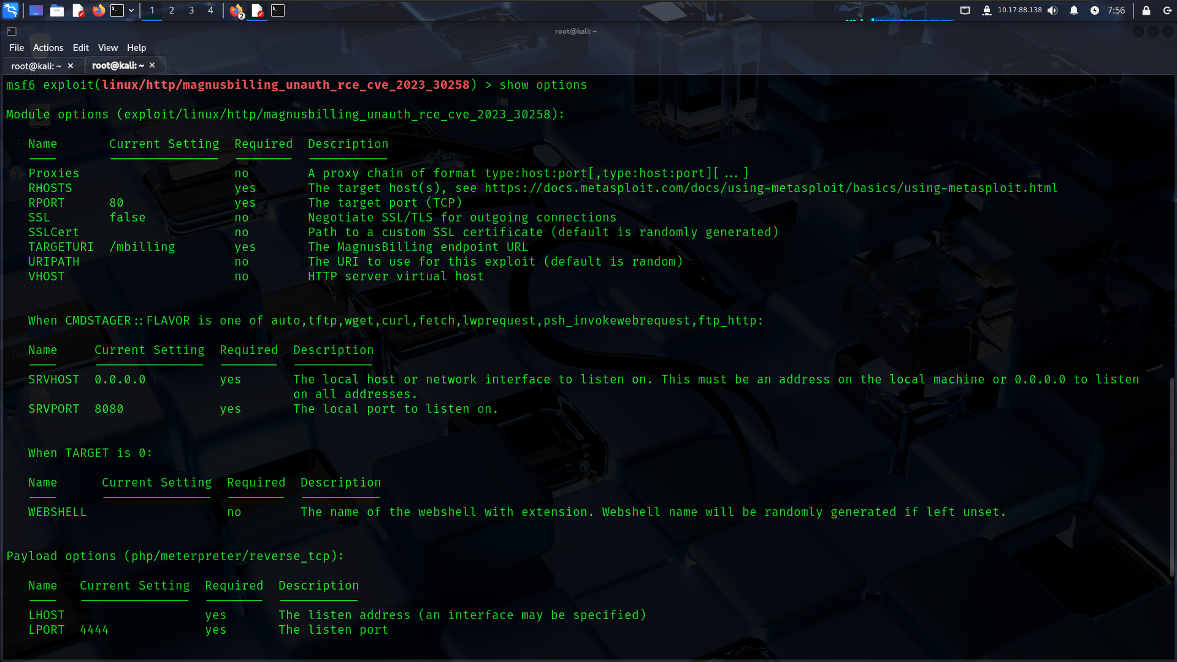Open the Kali applications menu
Image resolution: width=1177 pixels, height=662 pixels.
(10, 10)
